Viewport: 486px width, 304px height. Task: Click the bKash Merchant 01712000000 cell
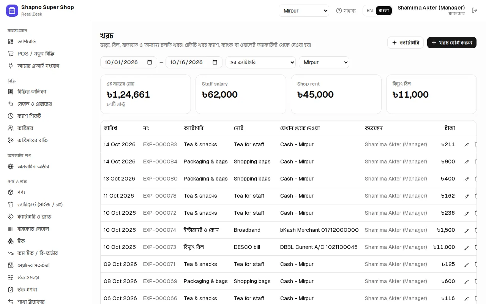(319, 230)
